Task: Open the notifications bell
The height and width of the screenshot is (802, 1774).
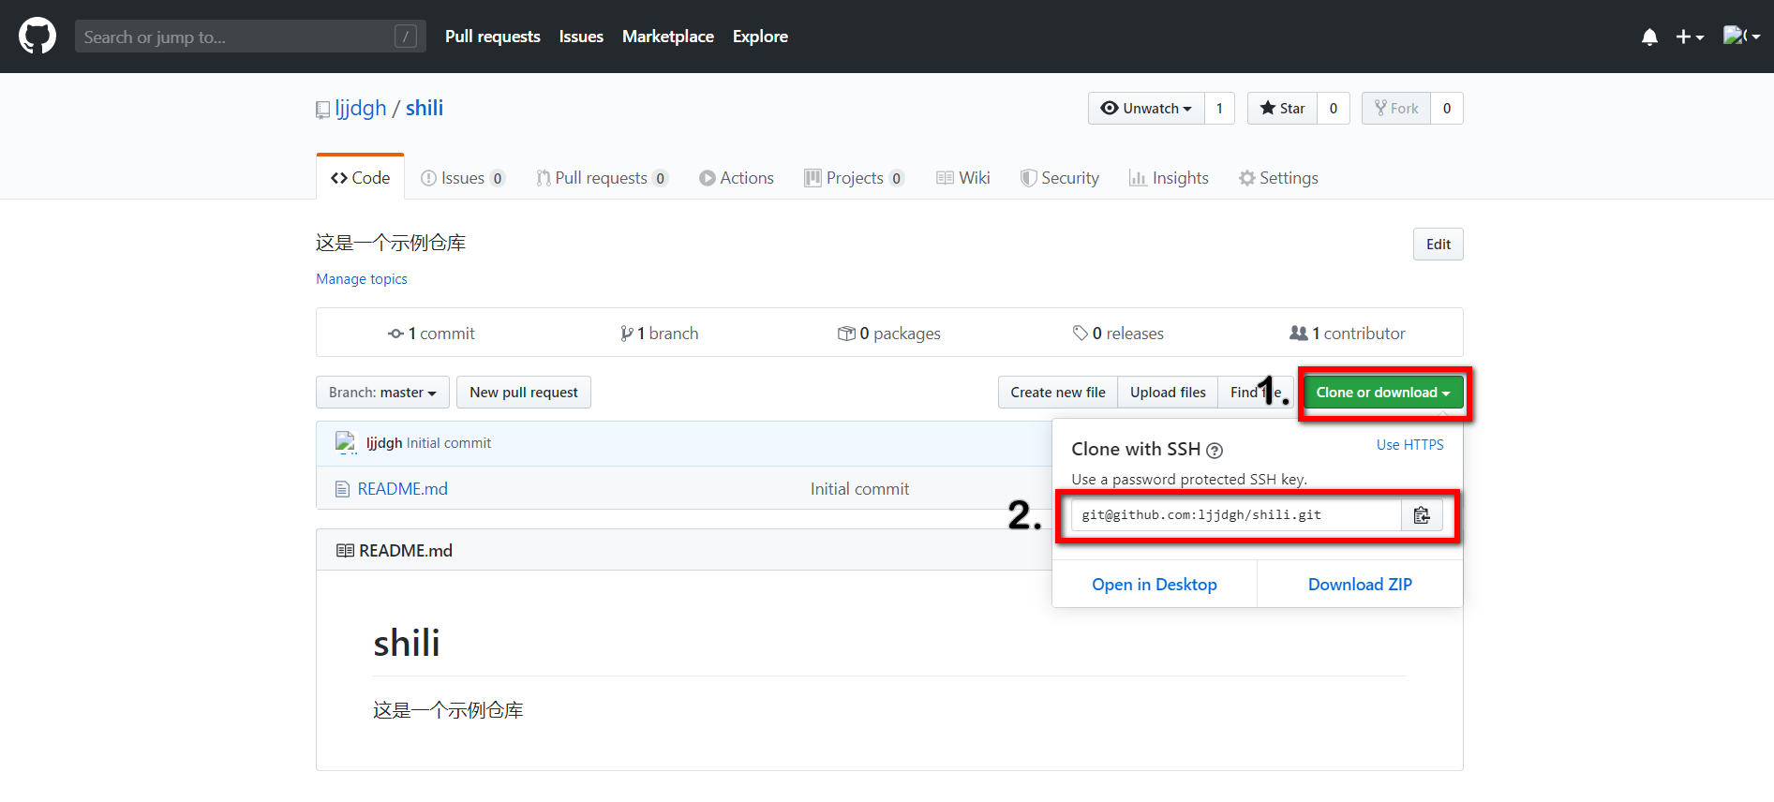Action: [1649, 37]
